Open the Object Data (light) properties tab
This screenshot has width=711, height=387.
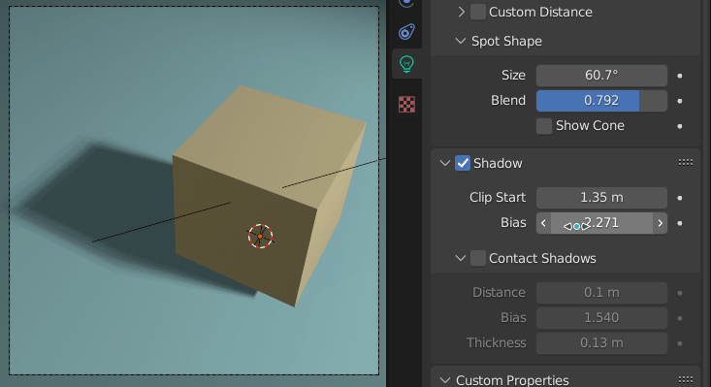406,64
